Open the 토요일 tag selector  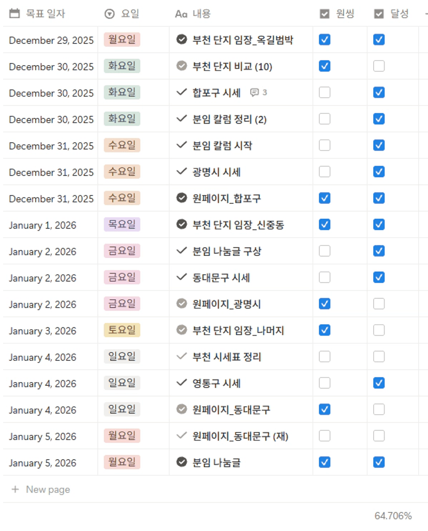[122, 330]
